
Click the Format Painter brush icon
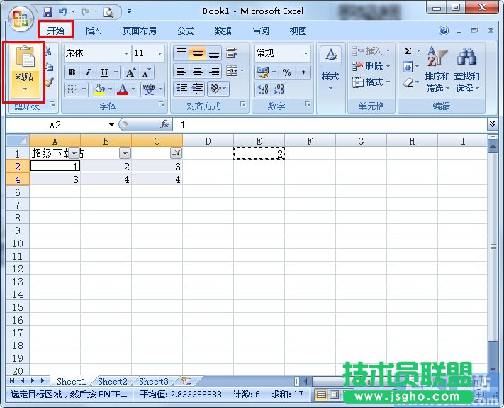tap(49, 82)
